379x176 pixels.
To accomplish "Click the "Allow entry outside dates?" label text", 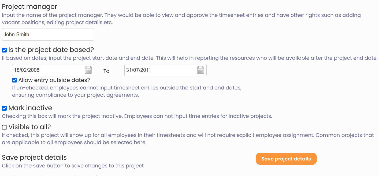I will pyautogui.click(x=54, y=80).
